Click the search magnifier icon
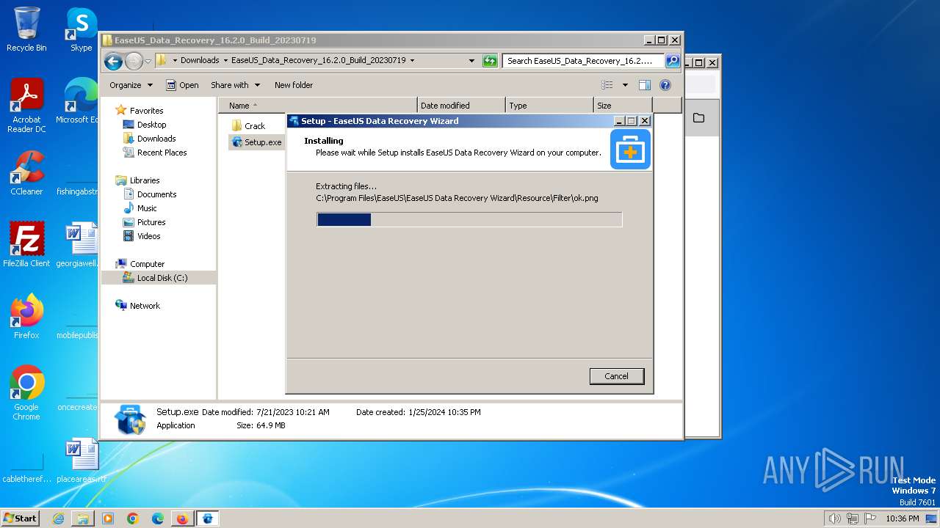 tap(673, 61)
